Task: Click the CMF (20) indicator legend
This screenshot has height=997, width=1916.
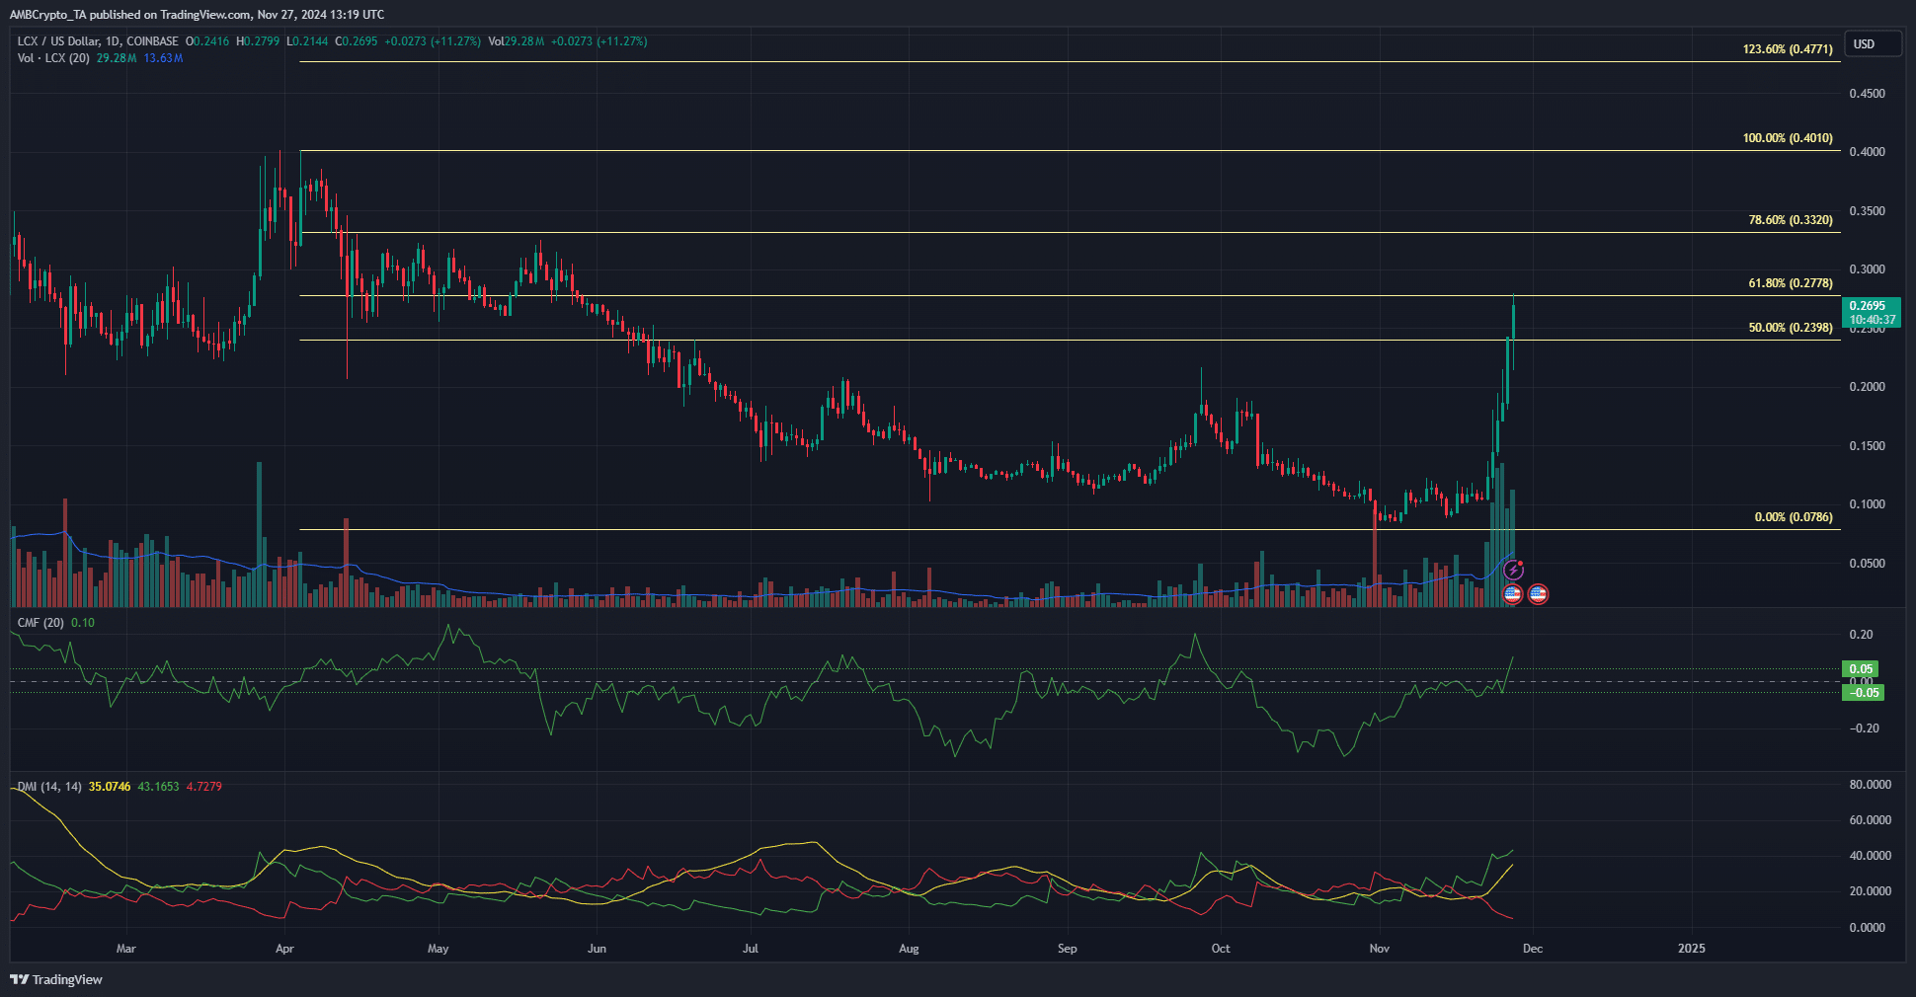Action: [41, 623]
